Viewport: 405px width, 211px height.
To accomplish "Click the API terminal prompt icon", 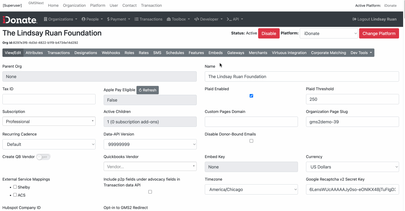I will 229,19.
